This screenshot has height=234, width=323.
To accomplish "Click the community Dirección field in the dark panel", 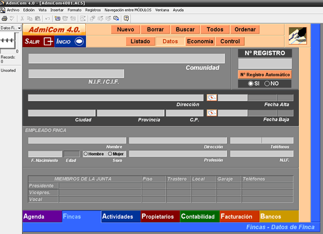I will [116, 98].
